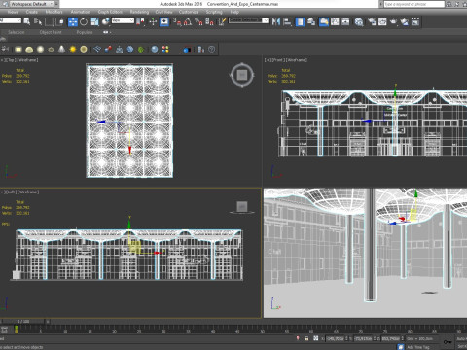Switch to the Object Paint ribbon tab
Screen dimensions: 467x350
tap(51, 32)
